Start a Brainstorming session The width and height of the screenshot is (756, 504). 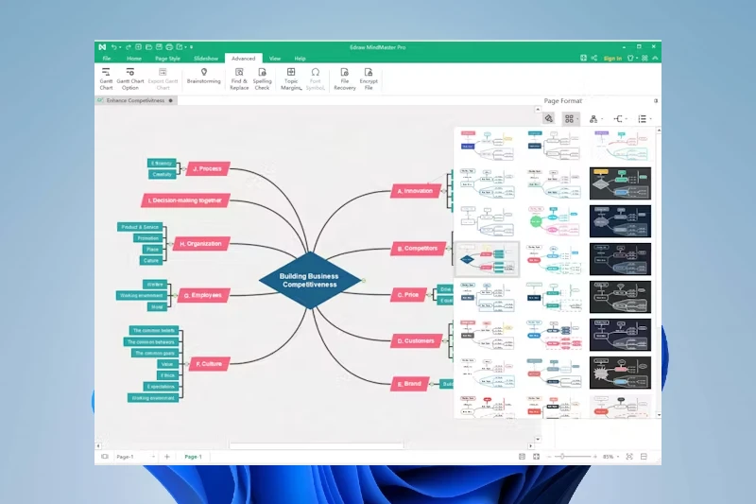coord(203,76)
